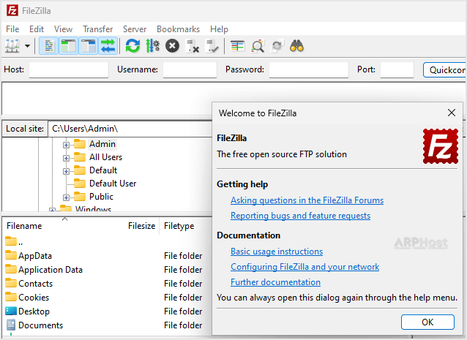Open Site Manager dropdown arrow
Image resolution: width=467 pixels, height=340 pixels.
[x=28, y=46]
